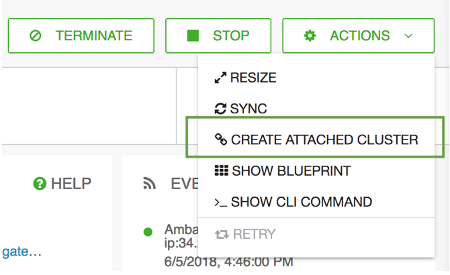Collapse the Actions dropdown menu

358,36
